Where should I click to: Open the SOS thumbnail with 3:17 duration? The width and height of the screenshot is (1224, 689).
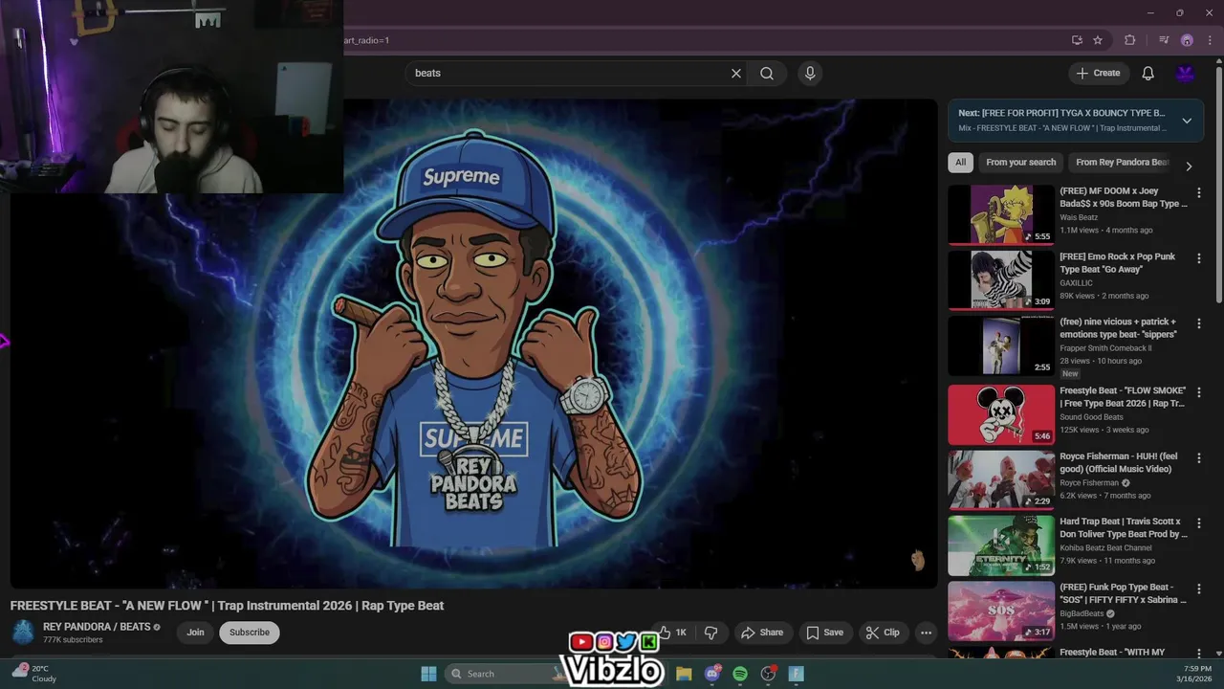click(x=1001, y=611)
